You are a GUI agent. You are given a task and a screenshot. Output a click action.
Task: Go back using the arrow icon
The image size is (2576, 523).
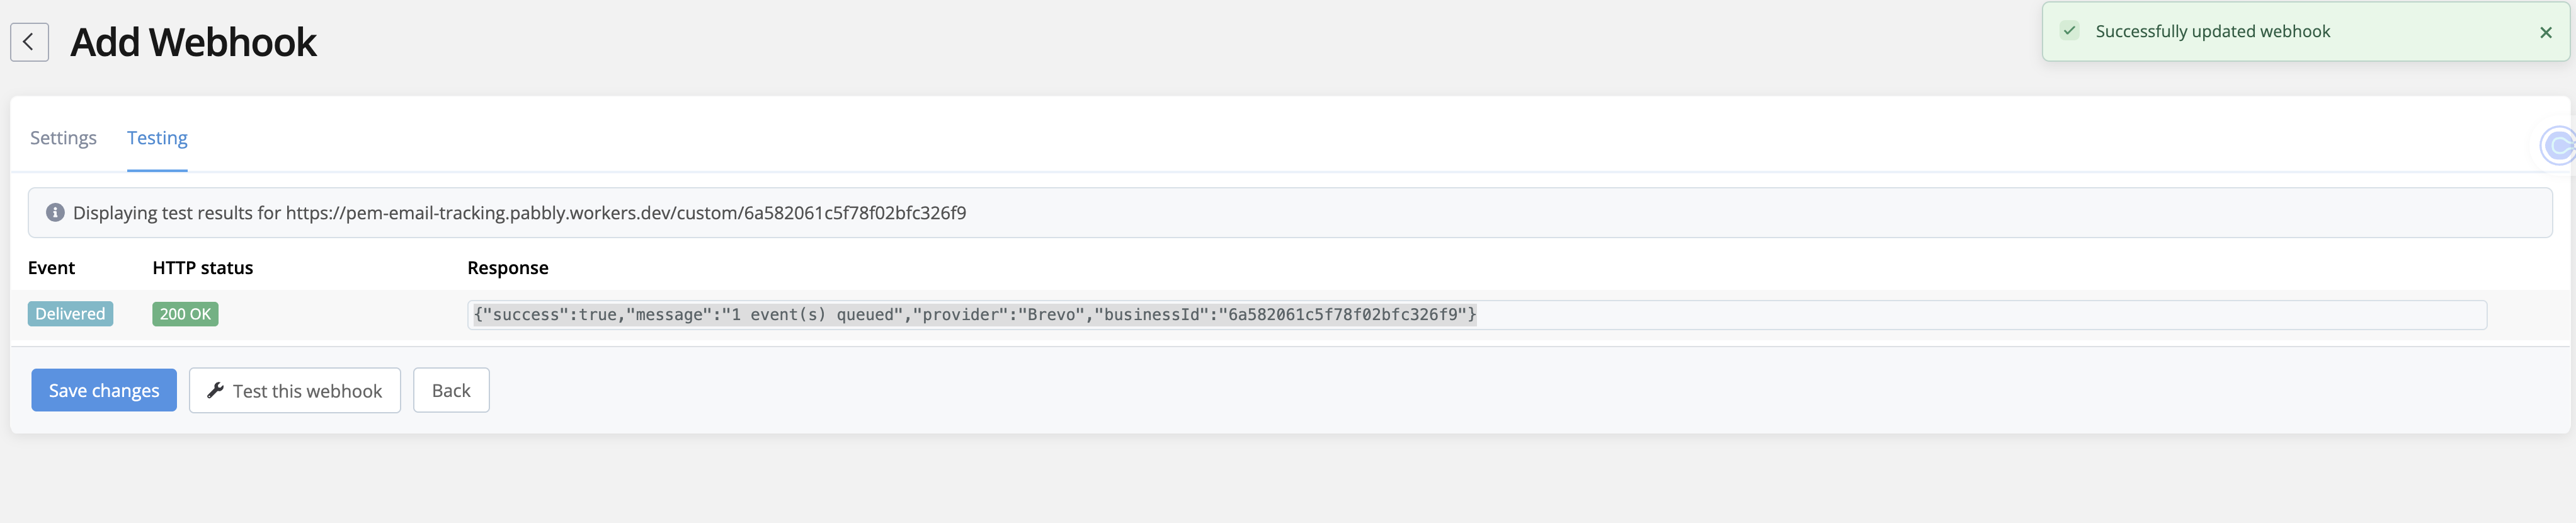pyautogui.click(x=29, y=42)
